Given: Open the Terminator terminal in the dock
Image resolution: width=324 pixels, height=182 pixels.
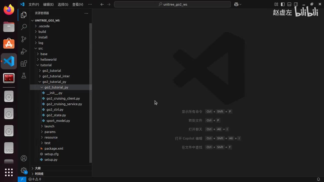Looking at the screenshot, I should pyautogui.click(x=9, y=78).
